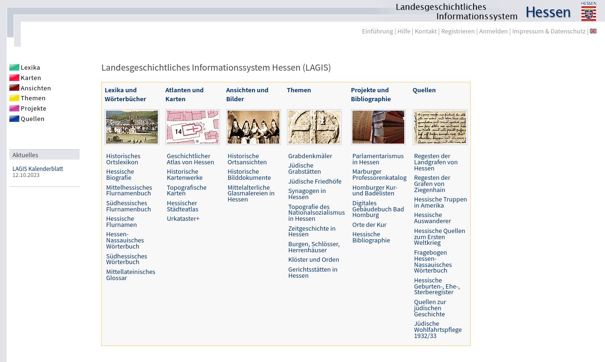Open the Ansichten und Bilder heading

click(x=247, y=94)
